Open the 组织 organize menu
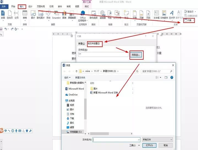 tap(67, 78)
